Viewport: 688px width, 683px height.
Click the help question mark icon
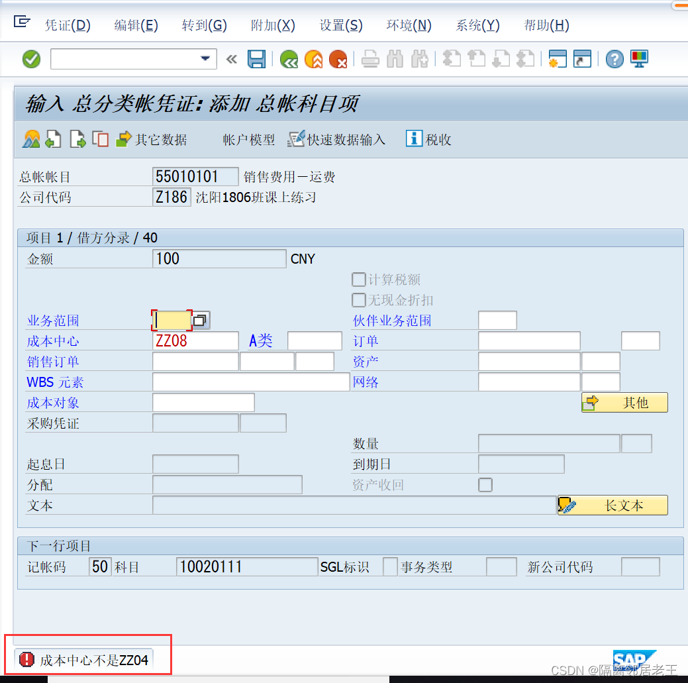click(614, 59)
